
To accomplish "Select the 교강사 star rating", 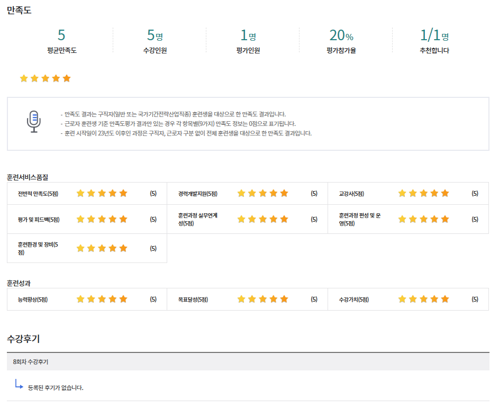I will (423, 193).
